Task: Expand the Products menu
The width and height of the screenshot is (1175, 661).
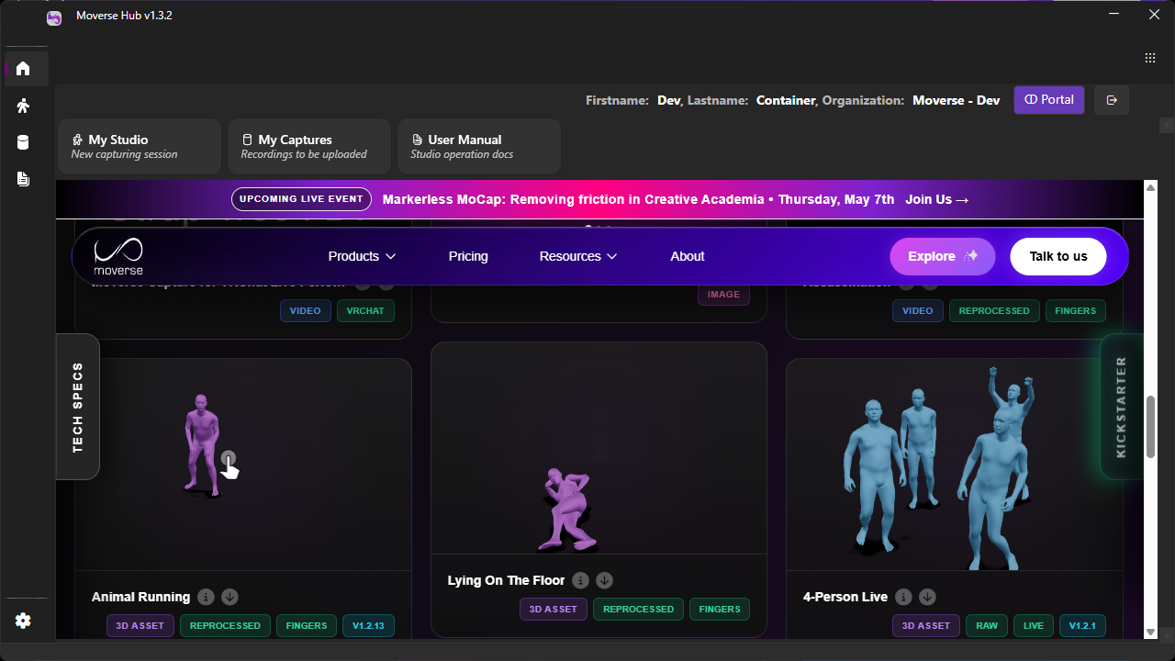Action: (362, 256)
